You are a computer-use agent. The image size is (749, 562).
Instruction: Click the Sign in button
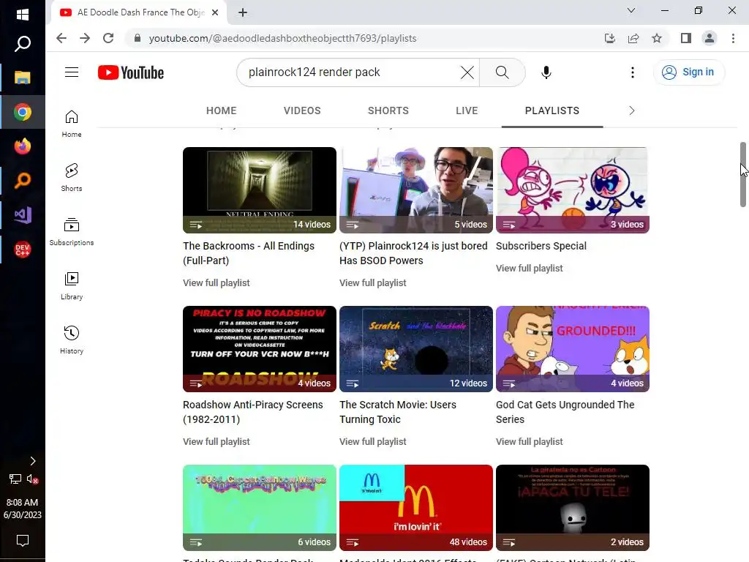pos(688,72)
